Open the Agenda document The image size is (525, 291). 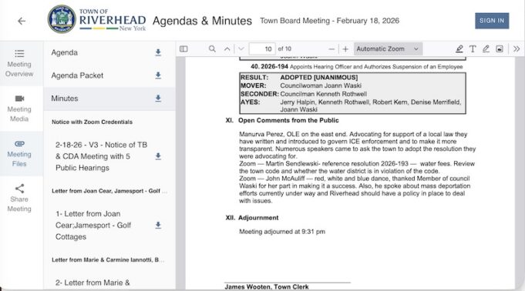point(64,52)
